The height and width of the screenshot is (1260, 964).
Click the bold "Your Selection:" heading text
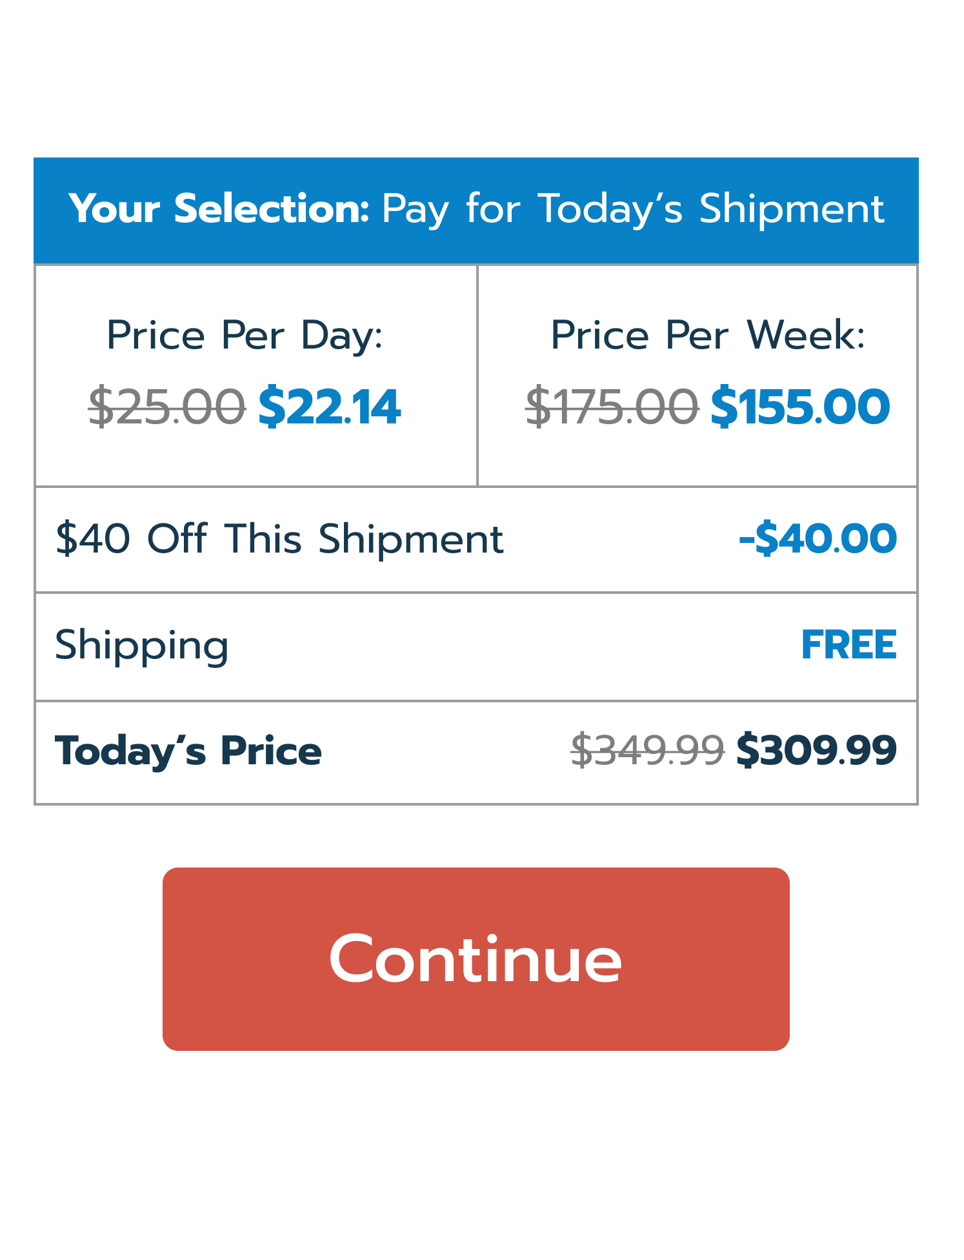pos(219,209)
